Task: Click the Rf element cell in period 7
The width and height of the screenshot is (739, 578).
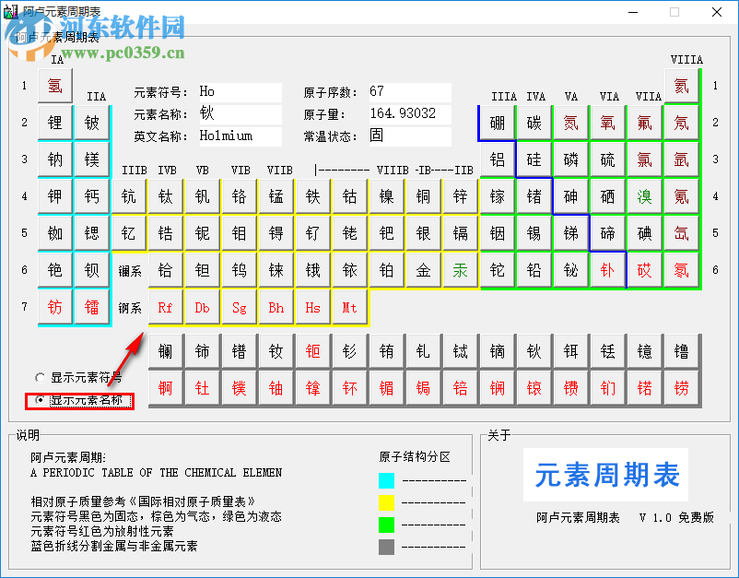Action: tap(166, 306)
